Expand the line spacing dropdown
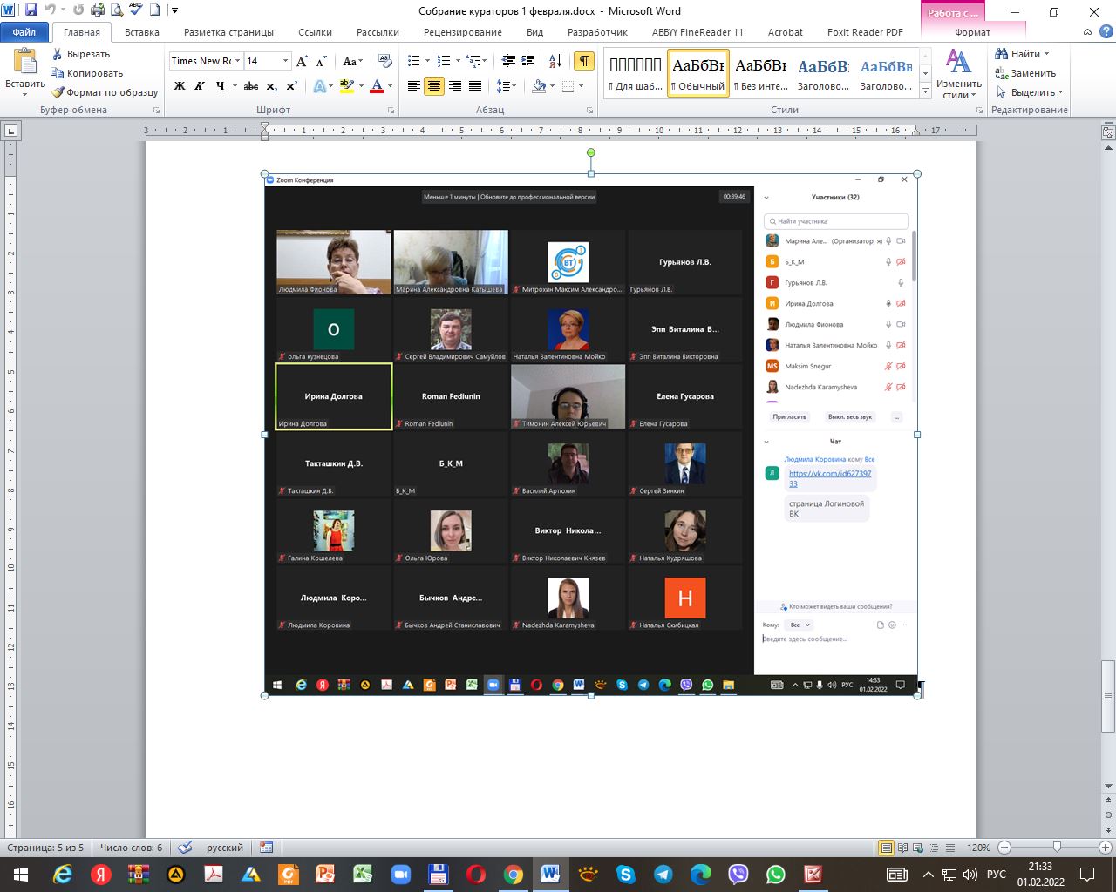The height and width of the screenshot is (892, 1116). pyautogui.click(x=516, y=86)
